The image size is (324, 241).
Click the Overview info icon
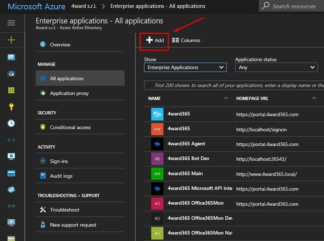tap(43, 44)
